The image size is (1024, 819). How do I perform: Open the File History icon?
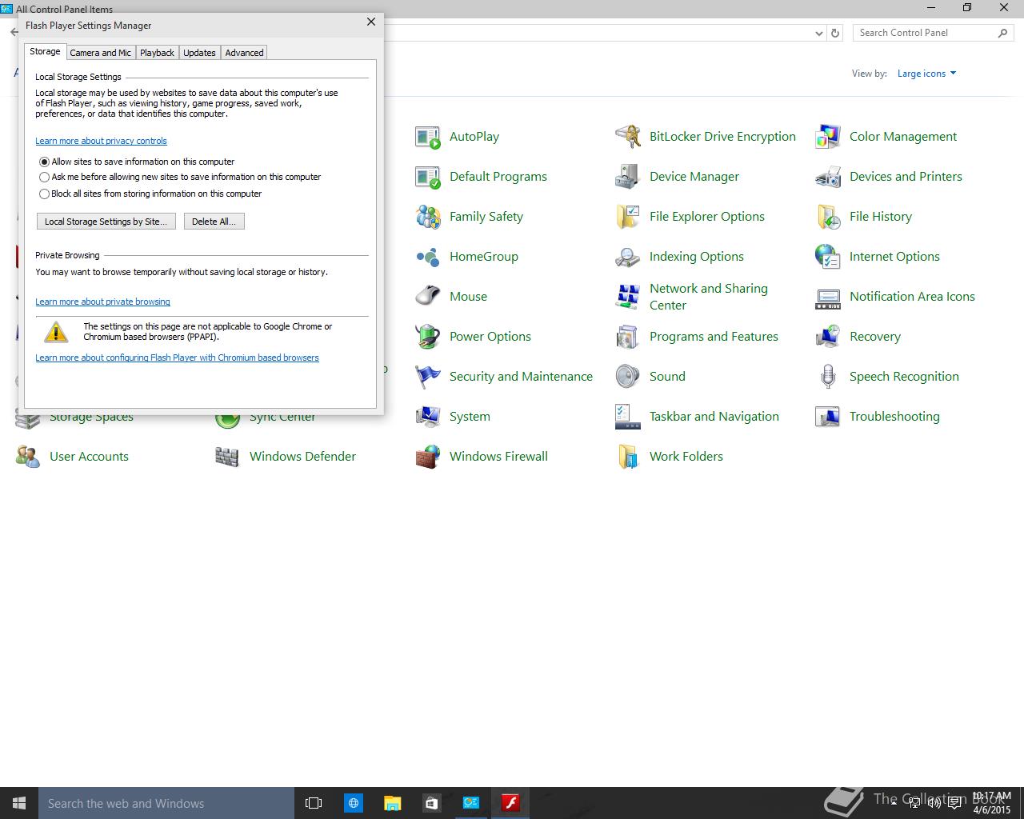click(828, 217)
